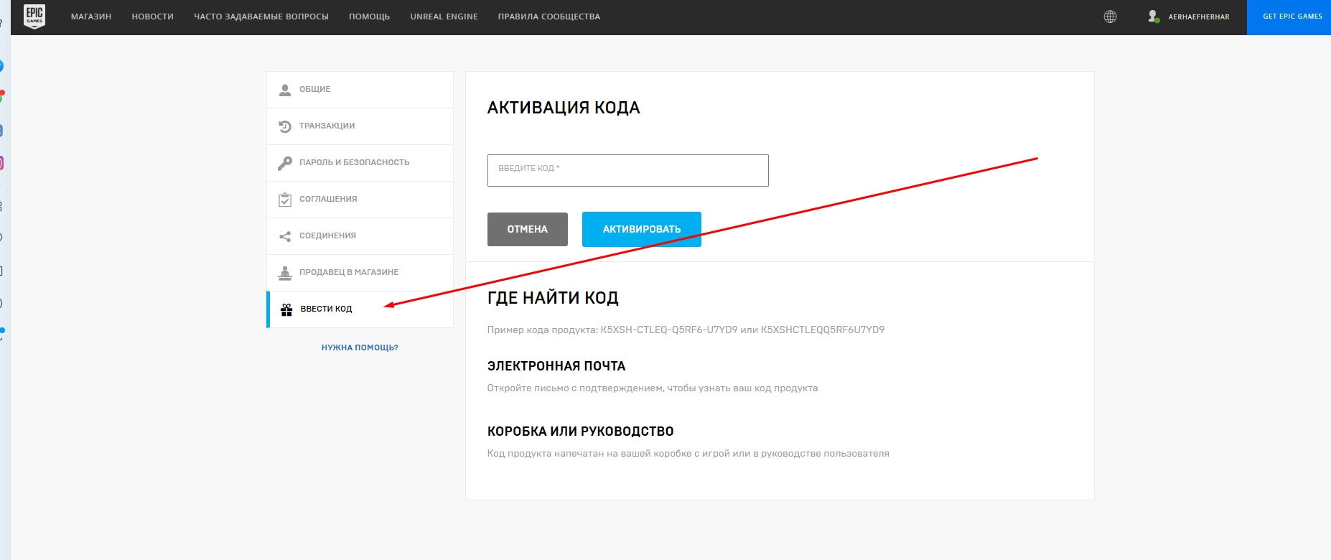Click the user avatar icon
This screenshot has height=560, width=1331.
1153,17
